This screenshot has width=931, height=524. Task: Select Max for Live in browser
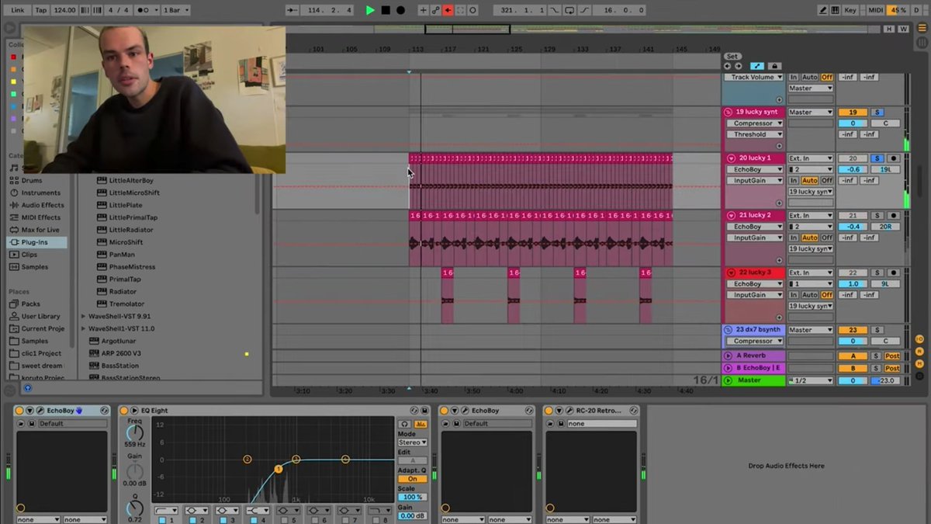tap(40, 230)
